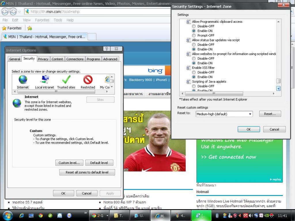Click the NVIDIA tray icon
The width and height of the screenshot is (295, 221).
266,216
